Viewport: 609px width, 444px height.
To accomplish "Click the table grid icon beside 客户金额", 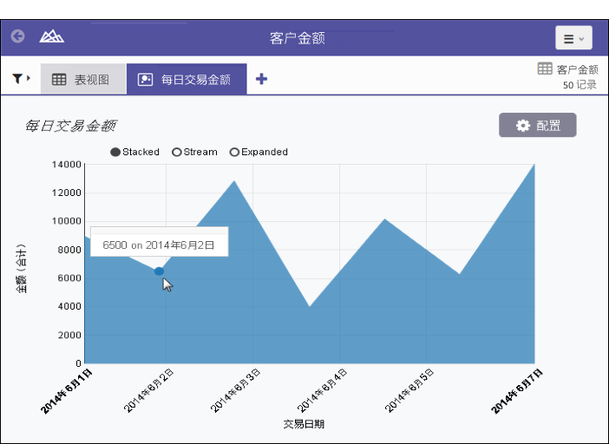I will click(545, 69).
